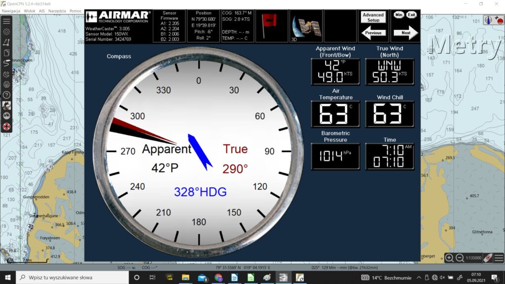The height and width of the screenshot is (284, 505).
Task: Open the OpenCPN hamburger toolbar menu
Action: point(6,21)
